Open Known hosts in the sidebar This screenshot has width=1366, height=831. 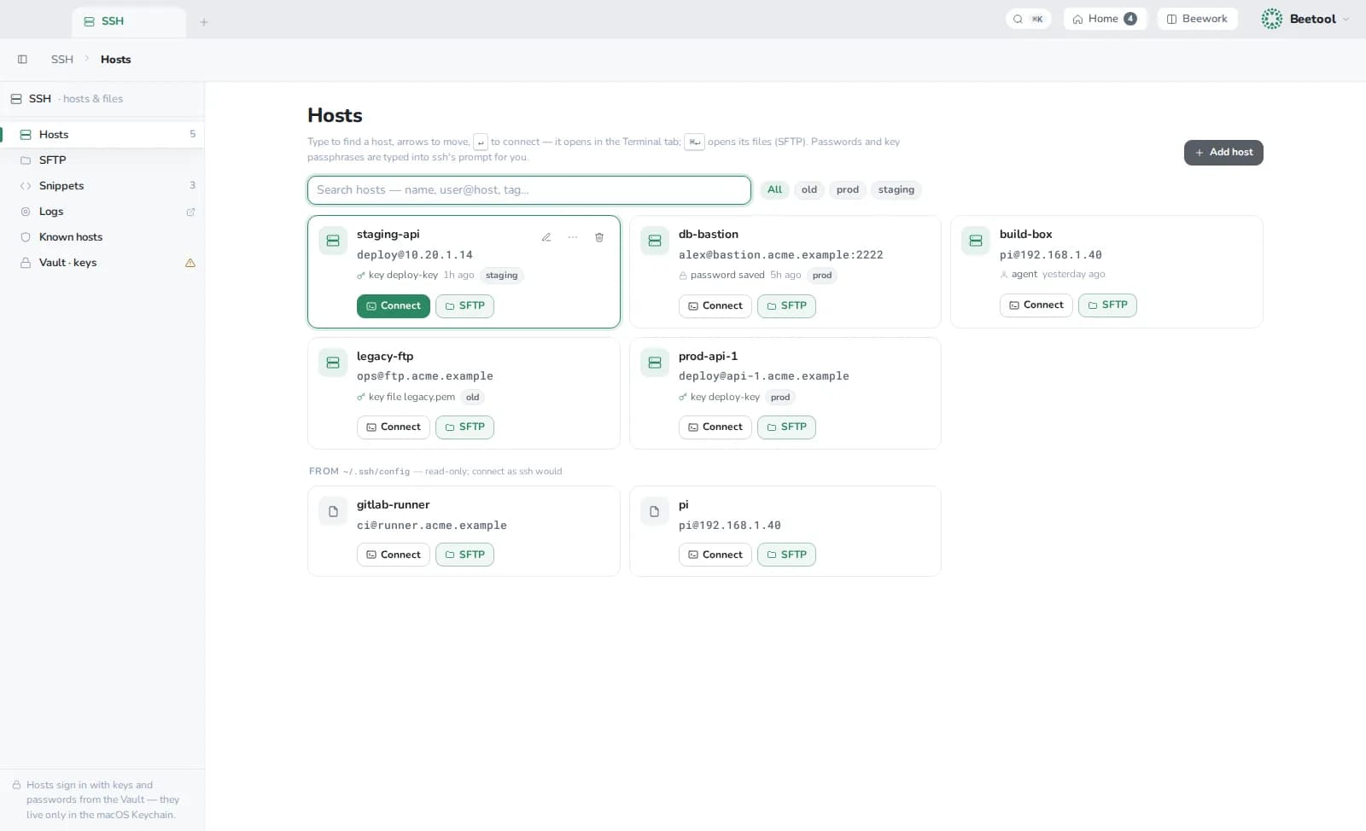[x=102, y=236]
